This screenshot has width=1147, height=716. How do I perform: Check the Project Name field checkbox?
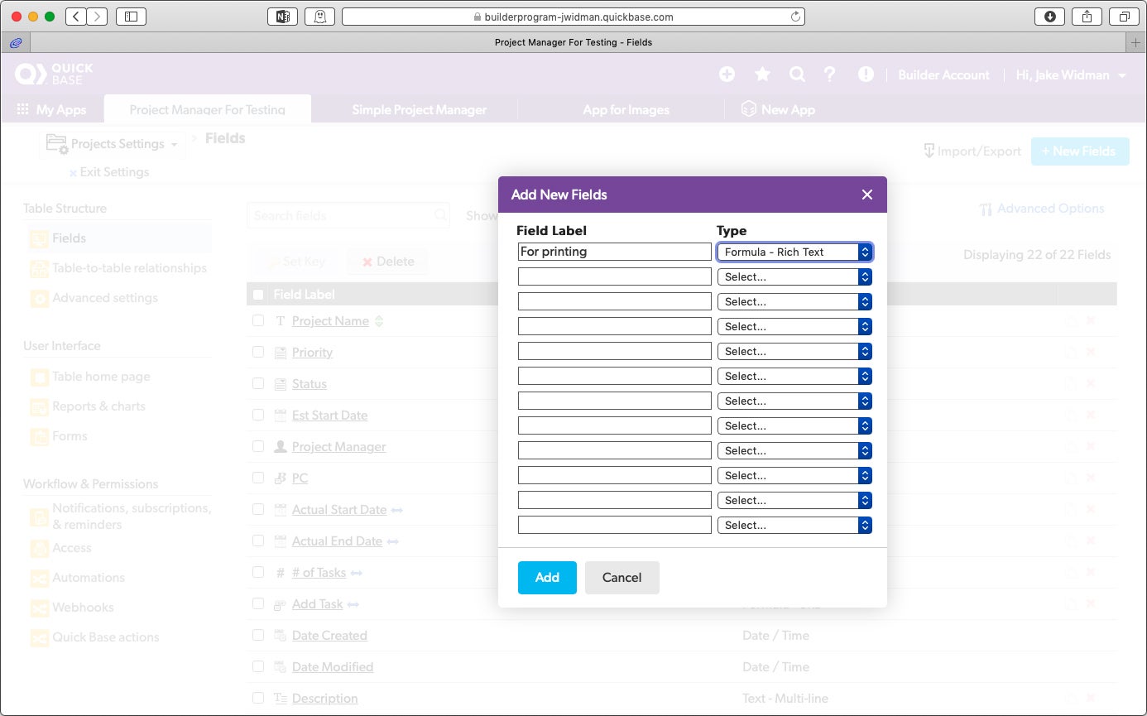coord(258,320)
